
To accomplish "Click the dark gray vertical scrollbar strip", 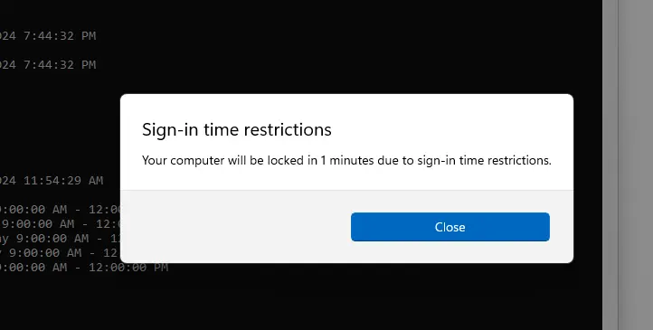I will (x=610, y=165).
